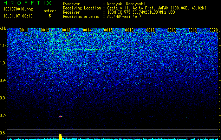Image resolution: width=221 pixels, height=140 pixels.
Task: Click the 1.0 kHz axis label
Action: [x=2, y=63]
